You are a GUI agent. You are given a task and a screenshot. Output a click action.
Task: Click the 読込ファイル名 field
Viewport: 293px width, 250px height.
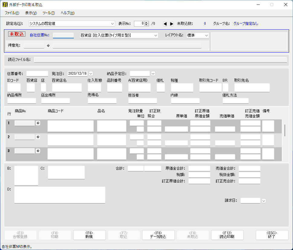tap(160, 60)
